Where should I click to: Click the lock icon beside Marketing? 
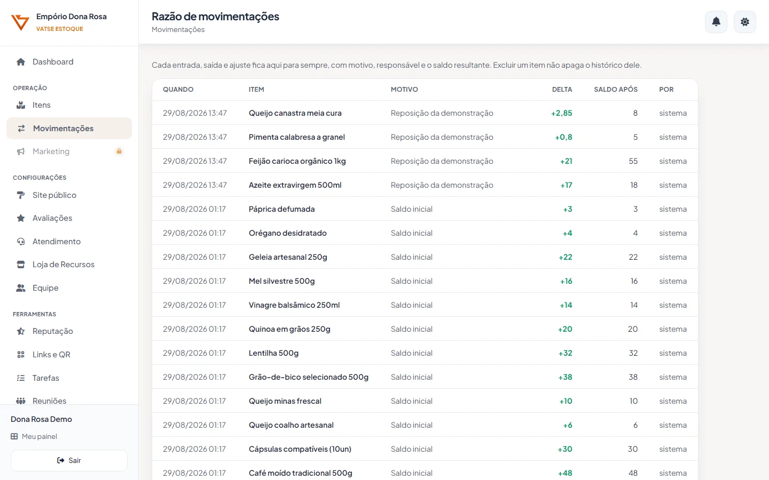click(x=119, y=151)
